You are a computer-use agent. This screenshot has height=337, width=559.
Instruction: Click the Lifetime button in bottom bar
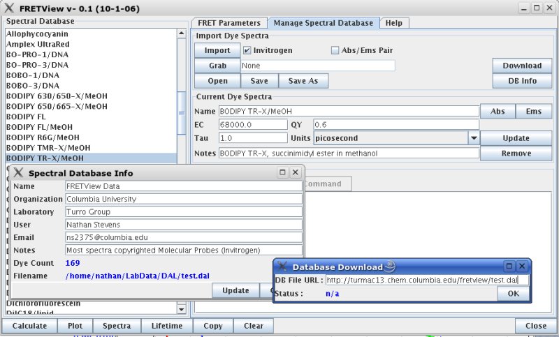166,326
